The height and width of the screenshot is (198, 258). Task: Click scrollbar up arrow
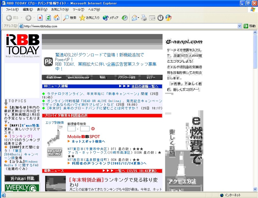255,32
